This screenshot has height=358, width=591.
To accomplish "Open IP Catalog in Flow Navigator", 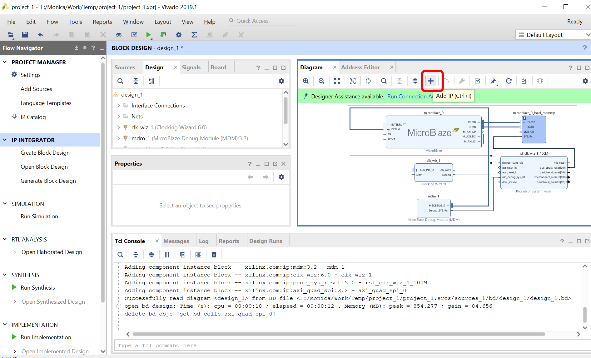I will tap(33, 117).
